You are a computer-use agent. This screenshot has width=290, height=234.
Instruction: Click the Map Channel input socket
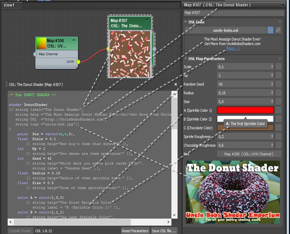click(x=35, y=54)
